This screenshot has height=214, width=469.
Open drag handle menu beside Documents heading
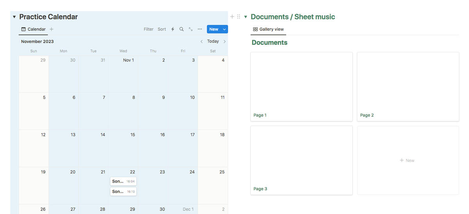point(238,17)
